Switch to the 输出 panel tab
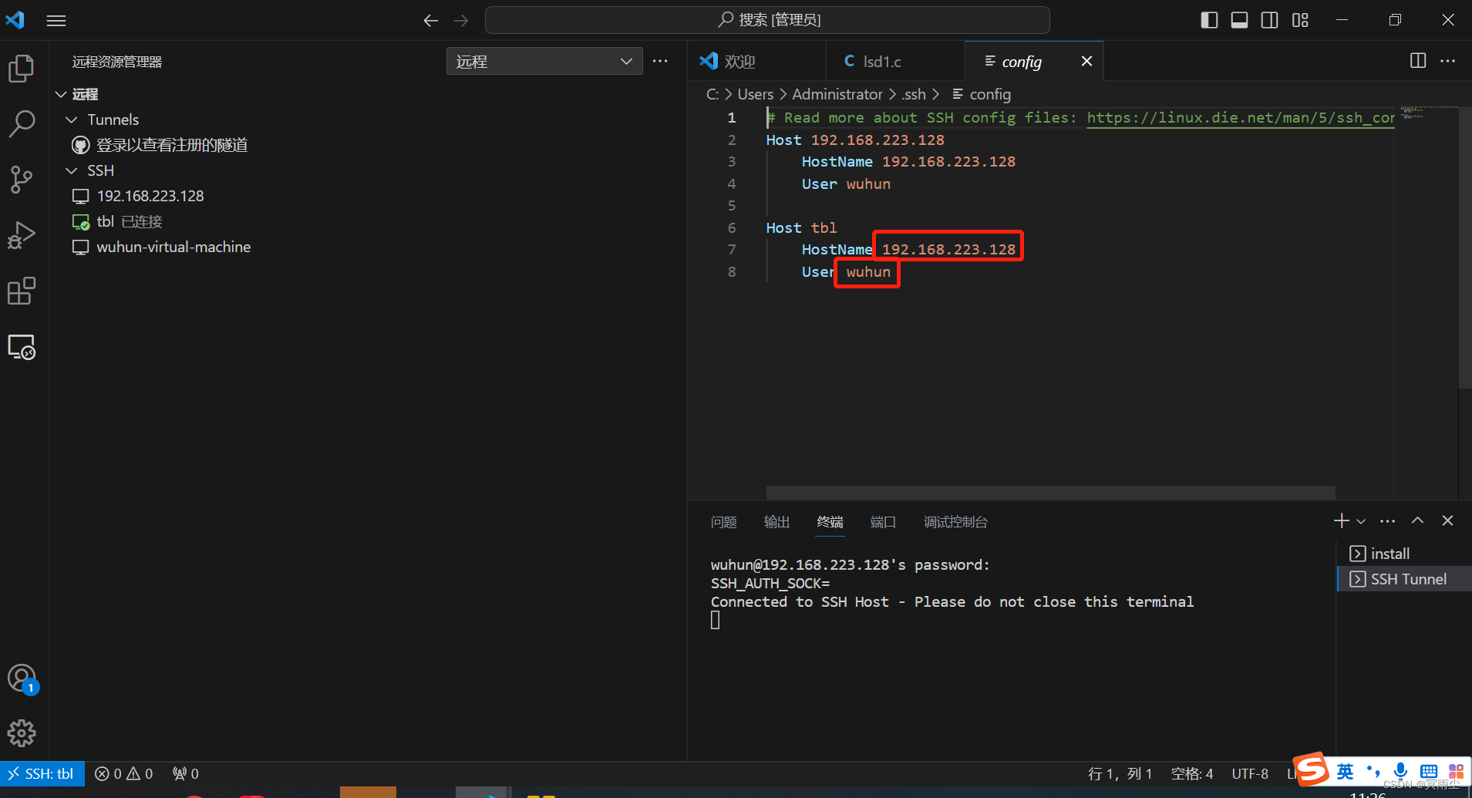The width and height of the screenshot is (1472, 798). pyautogui.click(x=776, y=522)
